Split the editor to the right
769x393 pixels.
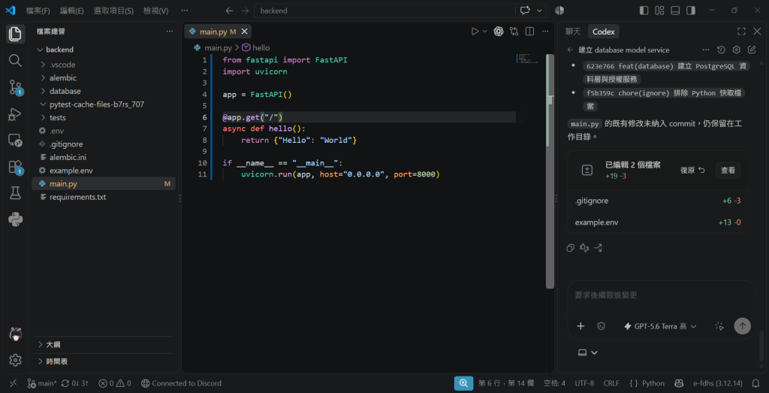[x=529, y=32]
